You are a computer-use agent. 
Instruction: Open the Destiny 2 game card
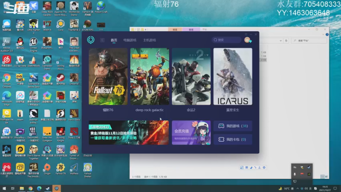coord(191,77)
